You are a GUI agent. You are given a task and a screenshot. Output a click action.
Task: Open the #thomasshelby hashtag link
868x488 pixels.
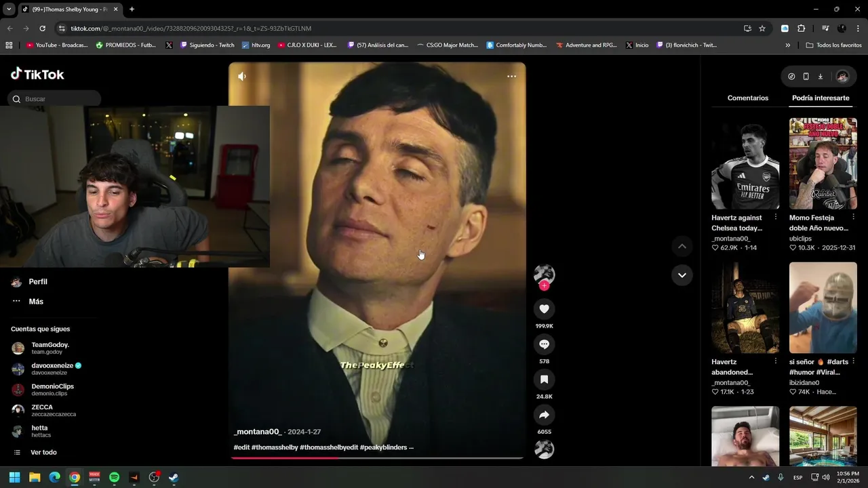275,447
